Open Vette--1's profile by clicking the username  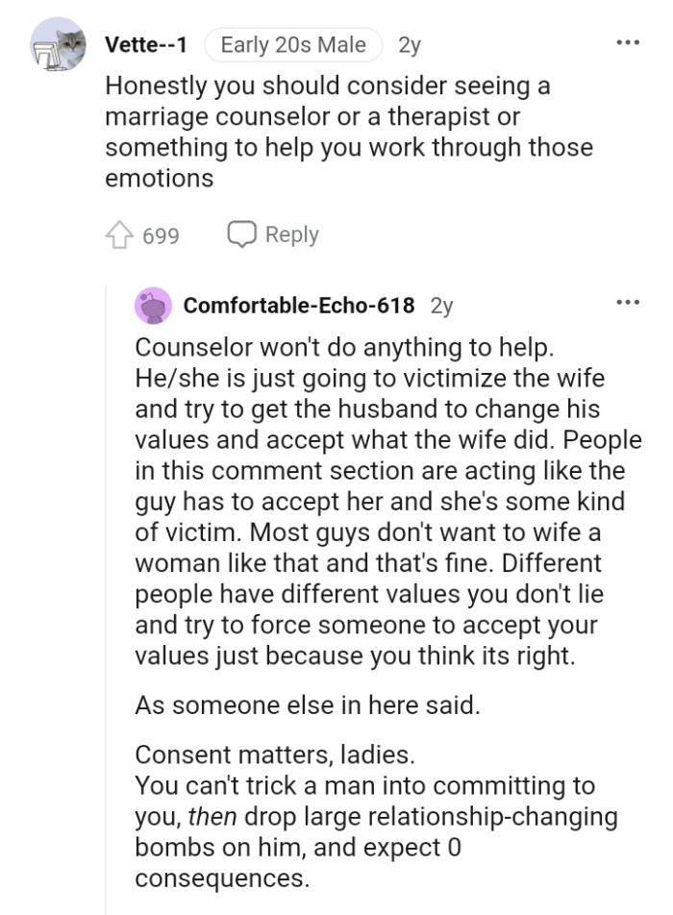point(145,43)
